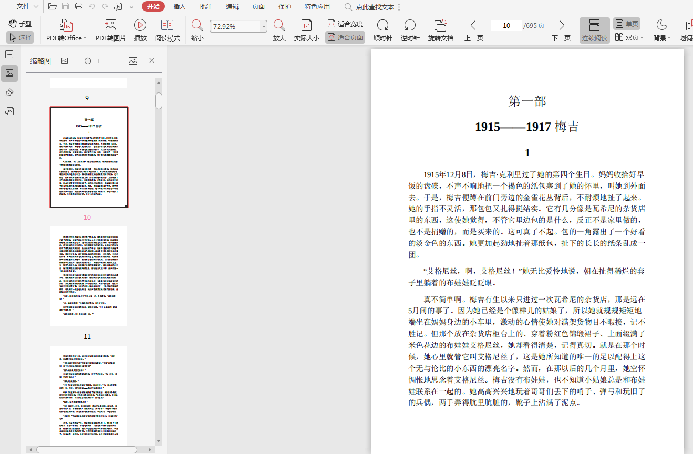Click the thumbnail panel horizontal scrollbar
This screenshot has height=454, width=693.
tap(87, 450)
